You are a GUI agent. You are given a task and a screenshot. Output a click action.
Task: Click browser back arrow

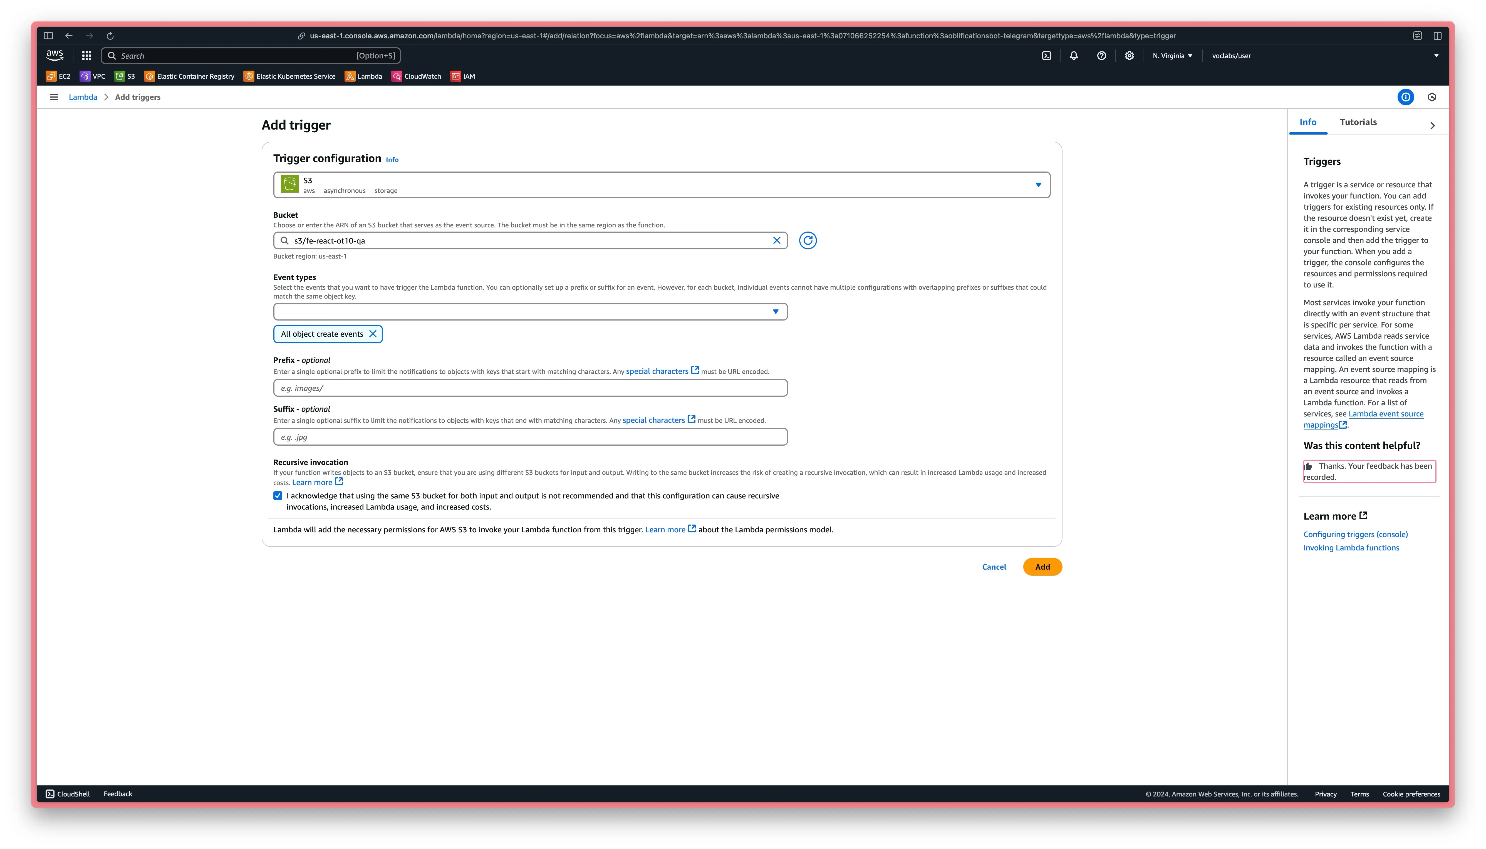coord(69,36)
